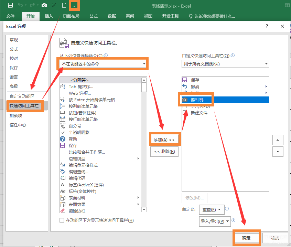291x247 pixels.
Task: Select 按 Enter 开始朗读单元格 command icon
Action: pyautogui.click(x=63, y=100)
